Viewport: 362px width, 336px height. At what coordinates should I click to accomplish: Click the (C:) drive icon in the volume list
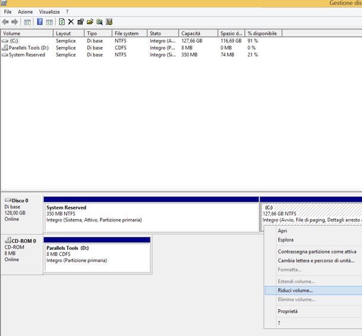pyautogui.click(x=5, y=41)
